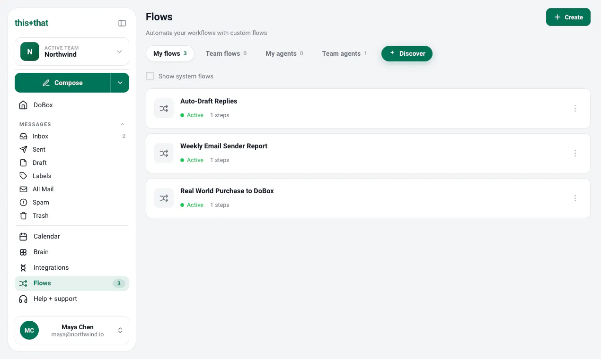
Task: Click the Create button
Action: coord(568,17)
